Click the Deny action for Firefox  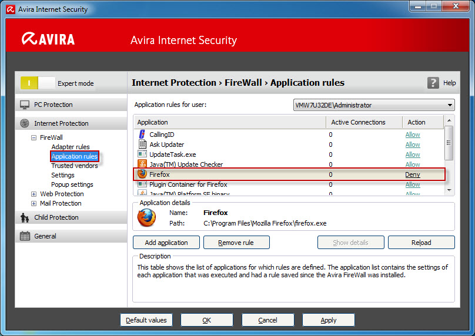click(x=413, y=174)
